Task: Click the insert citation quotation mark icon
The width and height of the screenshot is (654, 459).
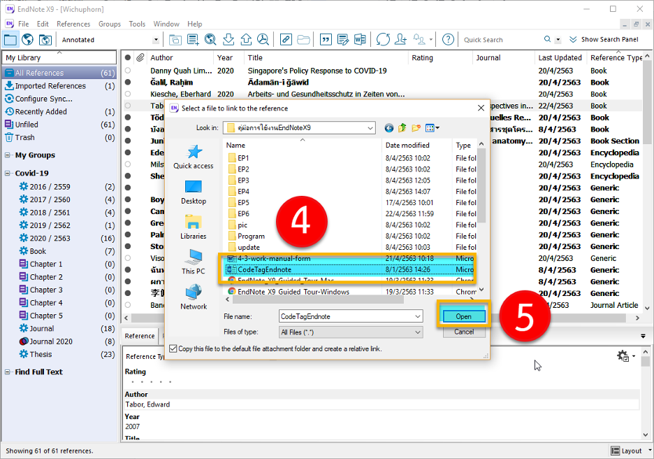Action: point(325,40)
